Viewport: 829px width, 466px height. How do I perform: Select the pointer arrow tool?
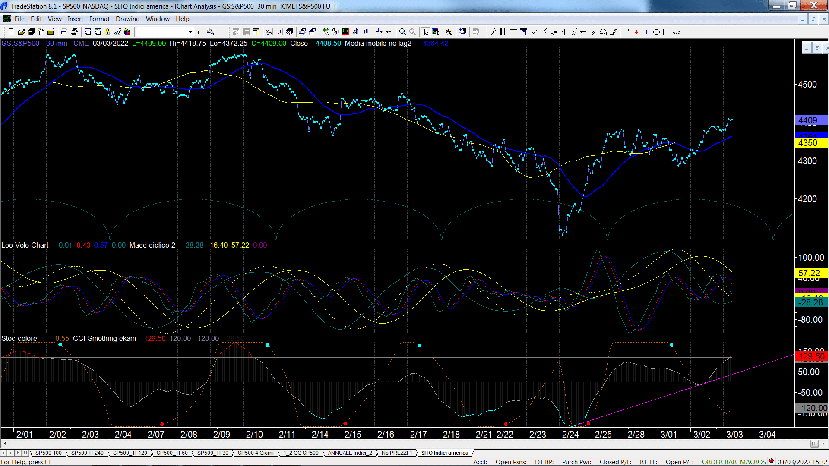[x=426, y=32]
